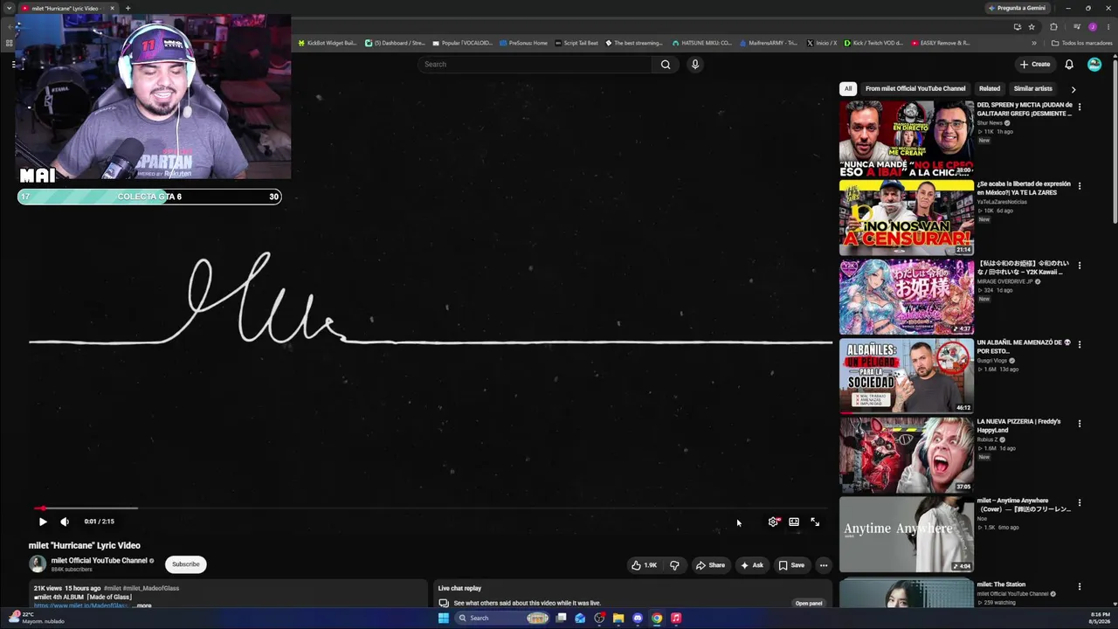Open LA NUEVA PIZZERIA Freddy's video title
Viewport: 1118px width, 629px height.
(x=1019, y=425)
